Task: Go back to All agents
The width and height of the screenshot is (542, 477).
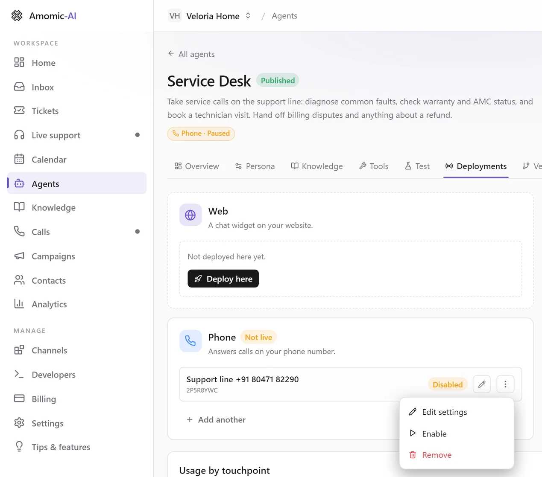Action: click(x=191, y=54)
